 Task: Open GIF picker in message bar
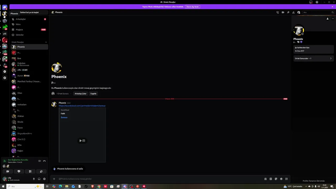271,179
